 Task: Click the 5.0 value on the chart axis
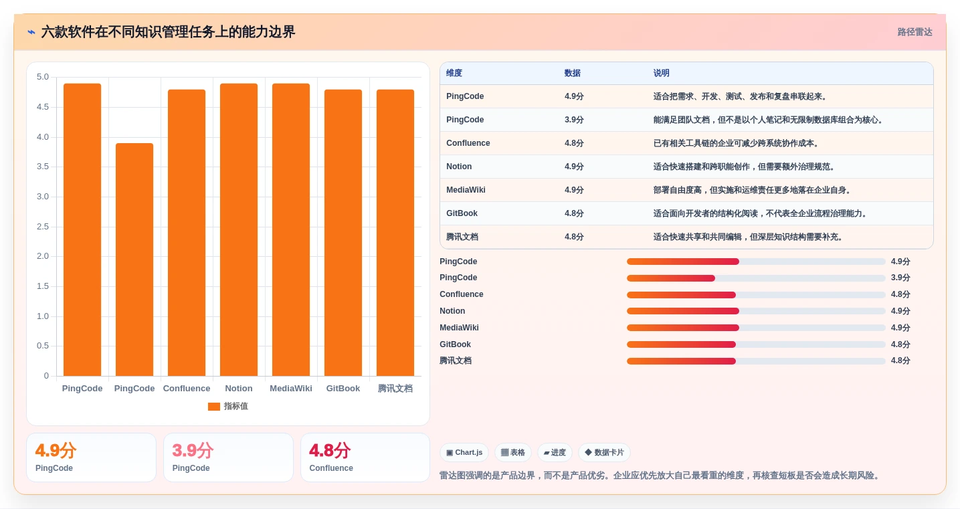coord(43,77)
